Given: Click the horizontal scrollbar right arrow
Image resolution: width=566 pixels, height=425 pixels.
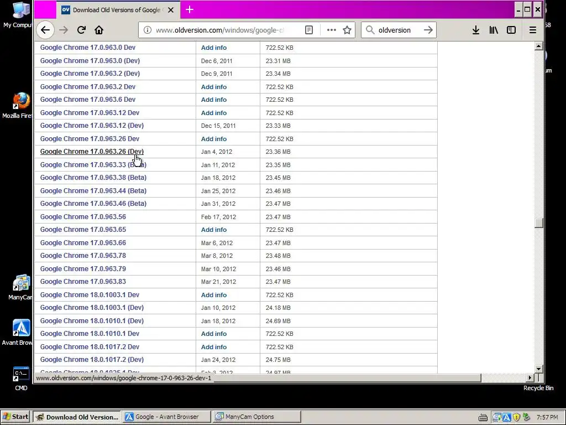Looking at the screenshot, I should point(530,377).
